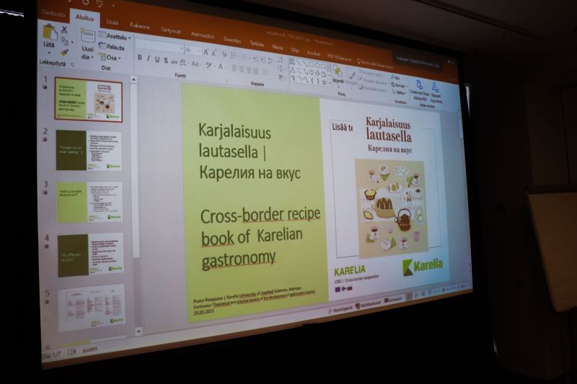Screen dimensions: 577x384
Task: Select the Format Painter brush icon
Action: (x=65, y=52)
